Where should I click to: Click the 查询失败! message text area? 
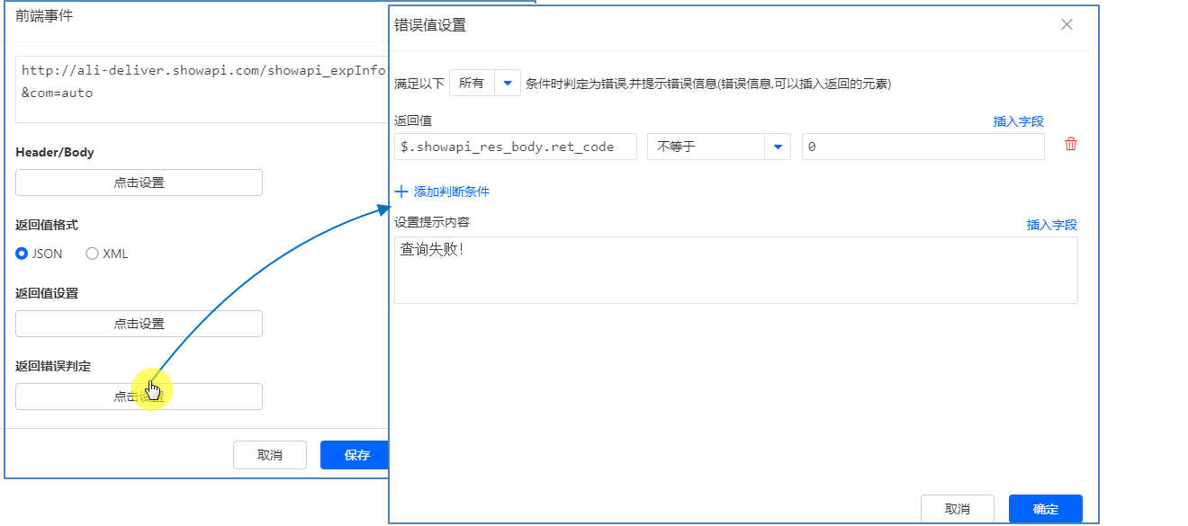(x=735, y=270)
